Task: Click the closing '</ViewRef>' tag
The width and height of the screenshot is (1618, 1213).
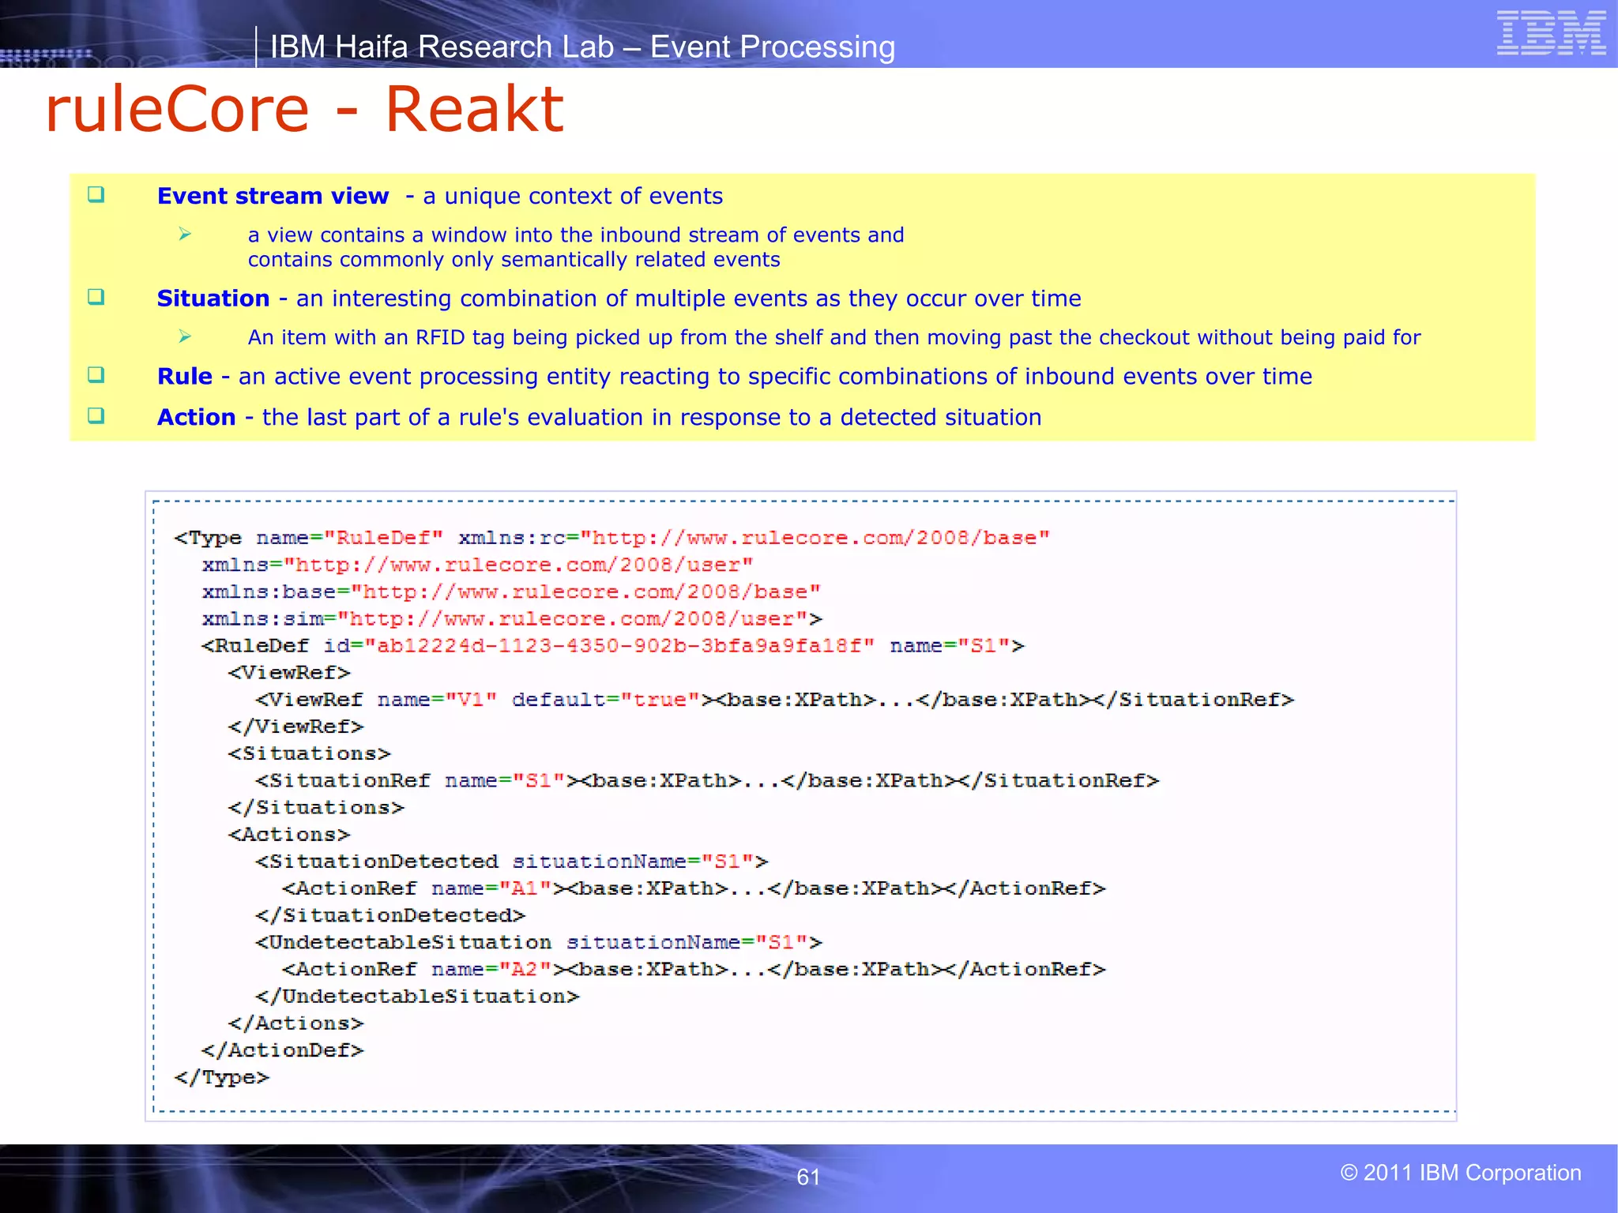Action: click(296, 727)
